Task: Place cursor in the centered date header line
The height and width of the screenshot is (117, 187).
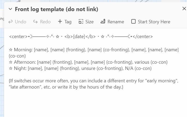Action: [x=81, y=36]
